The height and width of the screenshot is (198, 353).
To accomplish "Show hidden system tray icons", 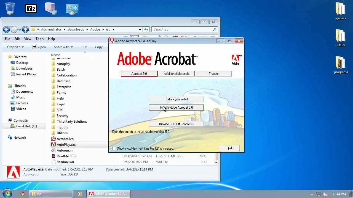I will [312, 194].
